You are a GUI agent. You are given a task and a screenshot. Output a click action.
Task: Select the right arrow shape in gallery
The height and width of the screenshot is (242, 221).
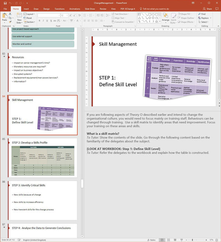150,18
